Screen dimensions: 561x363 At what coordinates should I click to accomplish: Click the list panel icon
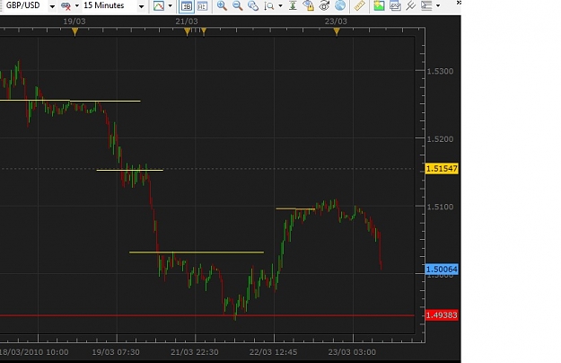pyautogui.click(x=426, y=5)
